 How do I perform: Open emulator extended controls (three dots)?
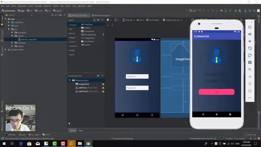click(x=250, y=98)
